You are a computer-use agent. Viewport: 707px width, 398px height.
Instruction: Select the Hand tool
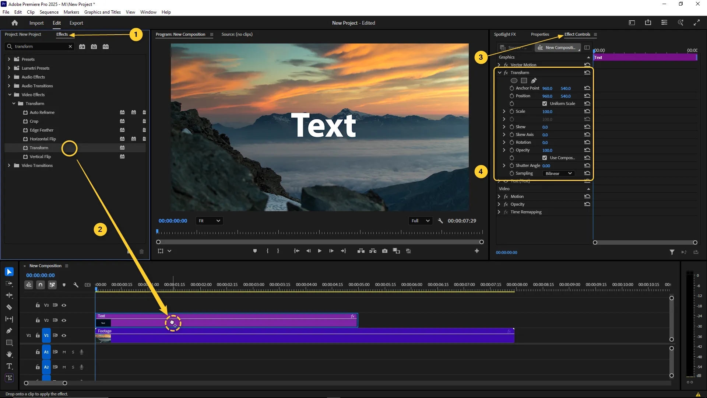point(9,355)
